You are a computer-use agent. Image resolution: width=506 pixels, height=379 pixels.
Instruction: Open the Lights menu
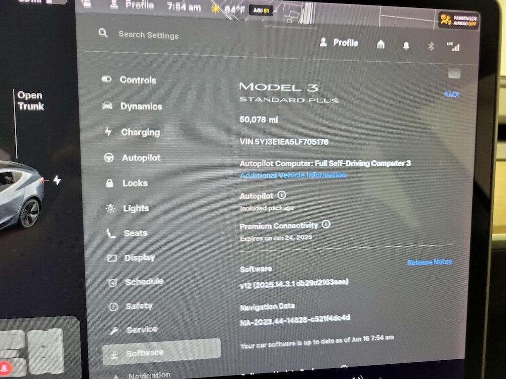[x=128, y=208]
